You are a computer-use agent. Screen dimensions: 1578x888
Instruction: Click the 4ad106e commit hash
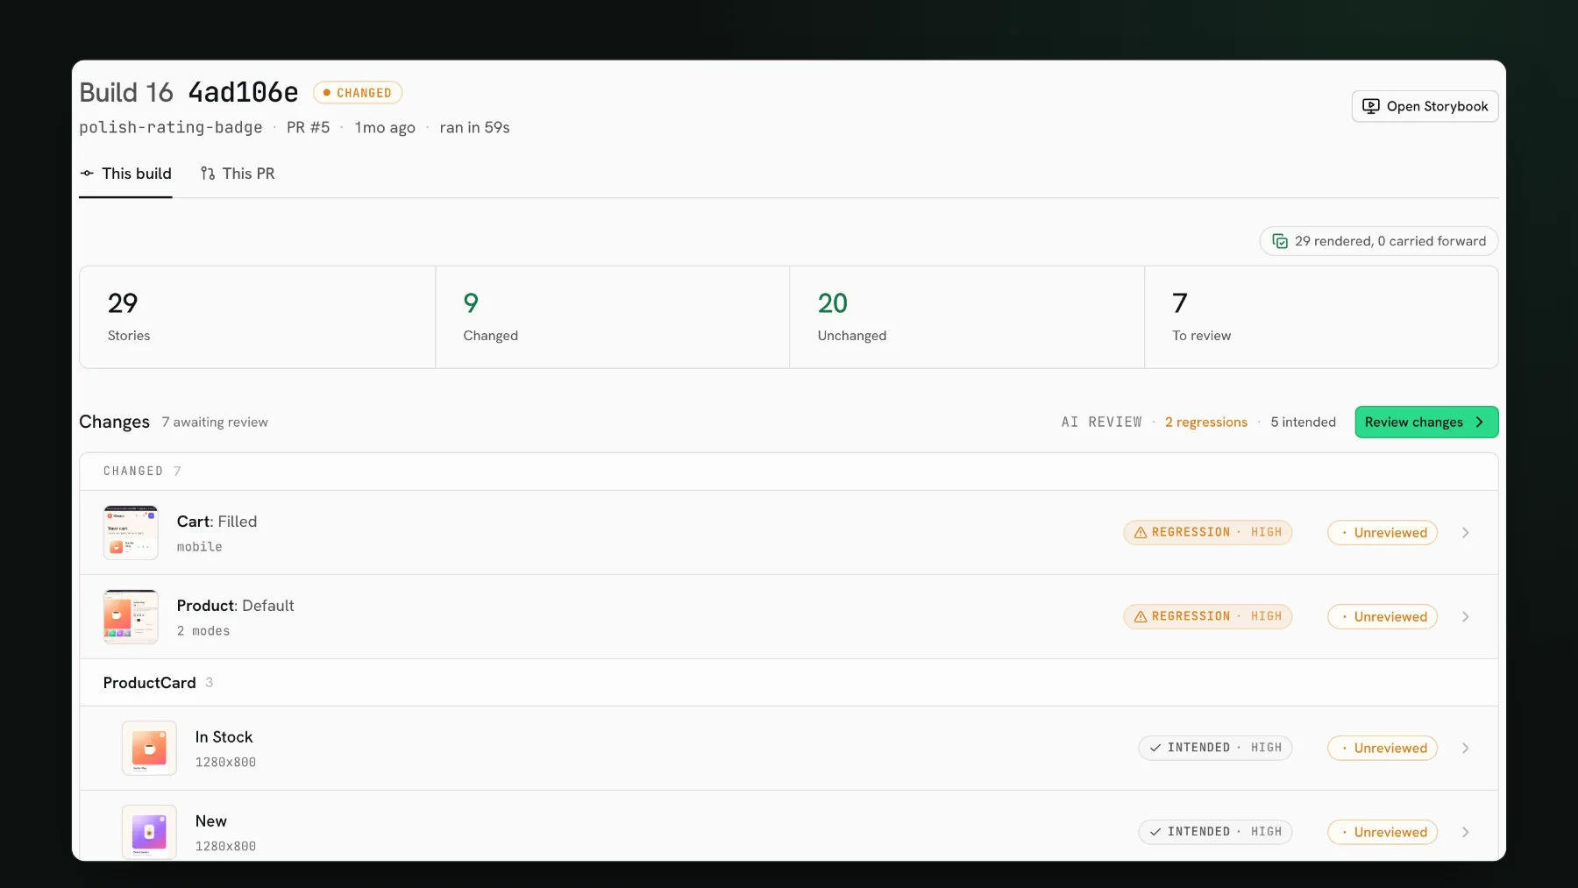244,92
